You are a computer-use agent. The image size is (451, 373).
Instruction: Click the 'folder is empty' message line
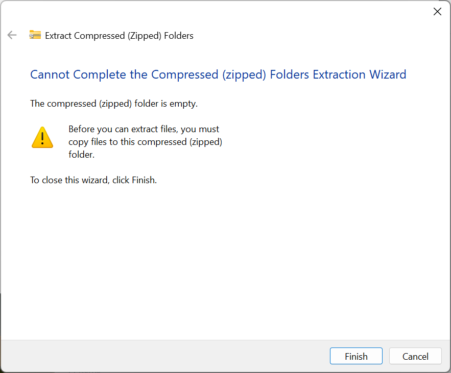[114, 104]
